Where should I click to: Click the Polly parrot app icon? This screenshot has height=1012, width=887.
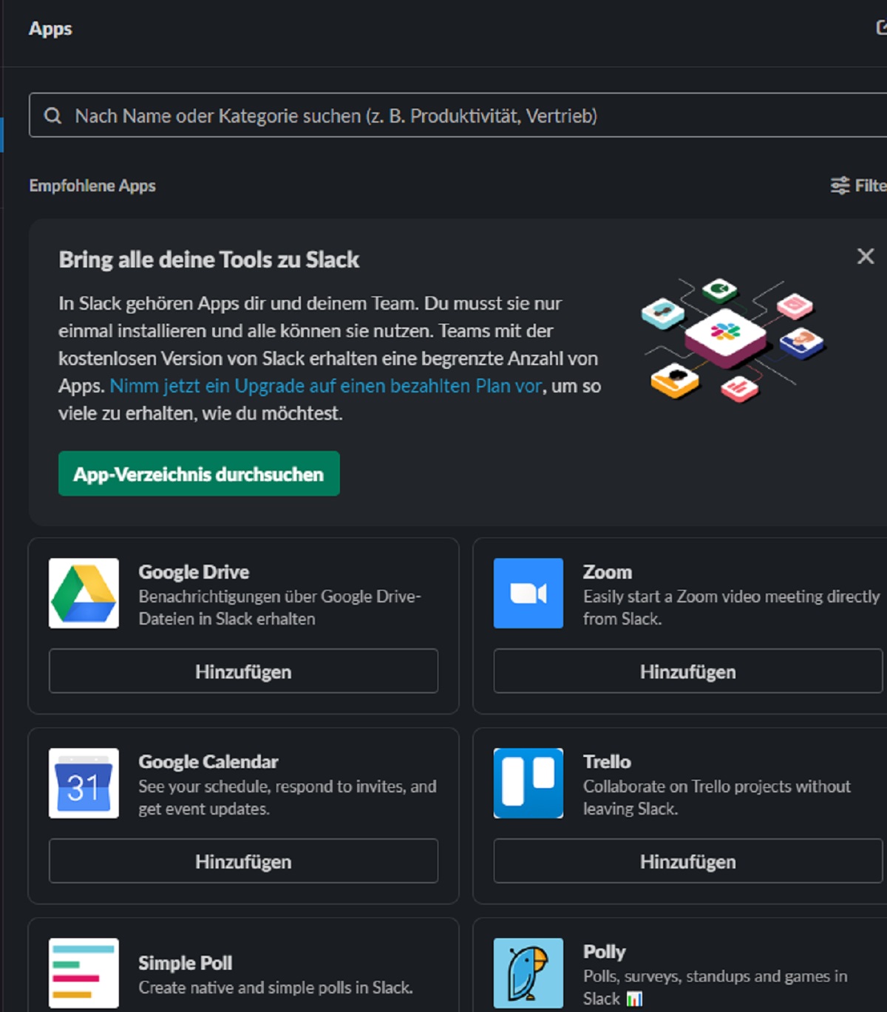tap(529, 973)
